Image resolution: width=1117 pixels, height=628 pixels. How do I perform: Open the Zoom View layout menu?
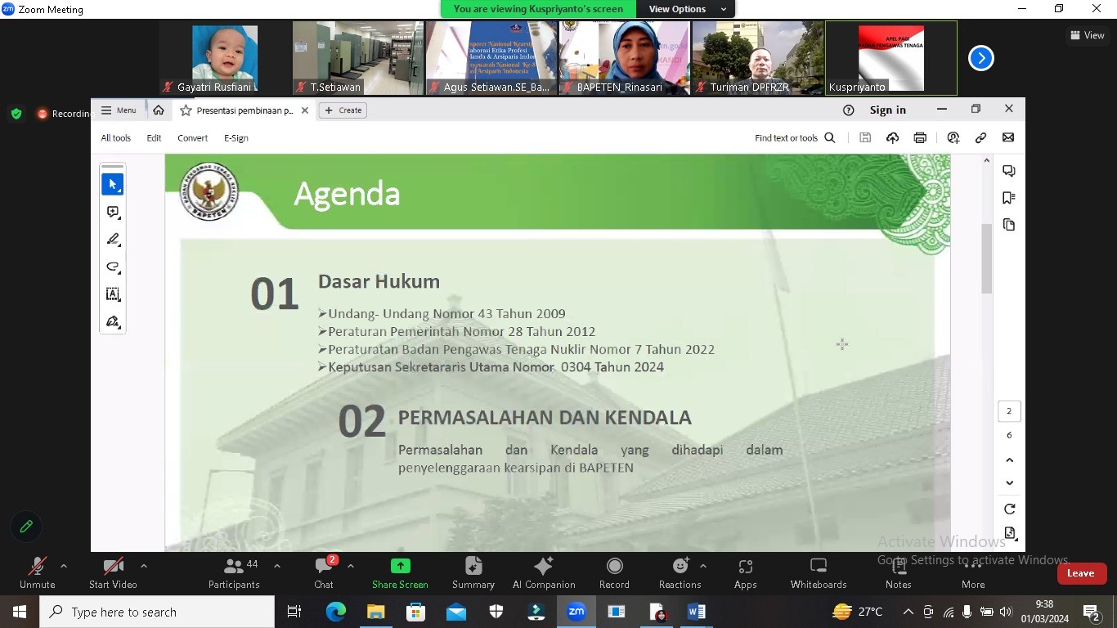click(1088, 35)
